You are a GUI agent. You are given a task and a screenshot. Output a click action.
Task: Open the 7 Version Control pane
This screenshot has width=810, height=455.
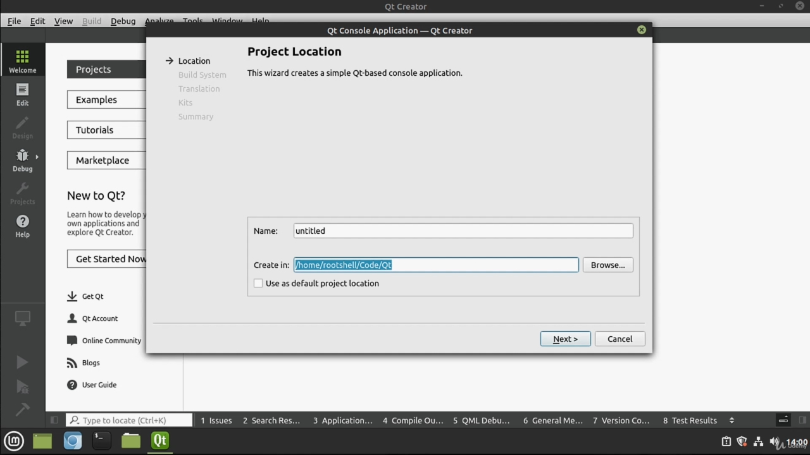621,420
